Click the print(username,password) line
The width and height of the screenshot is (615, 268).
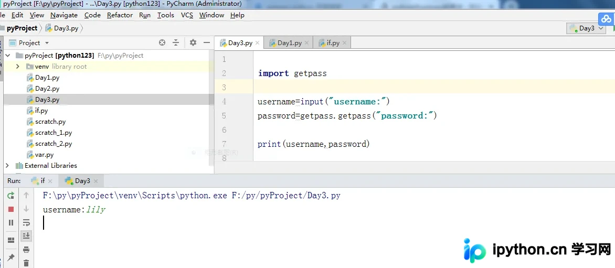click(x=313, y=144)
